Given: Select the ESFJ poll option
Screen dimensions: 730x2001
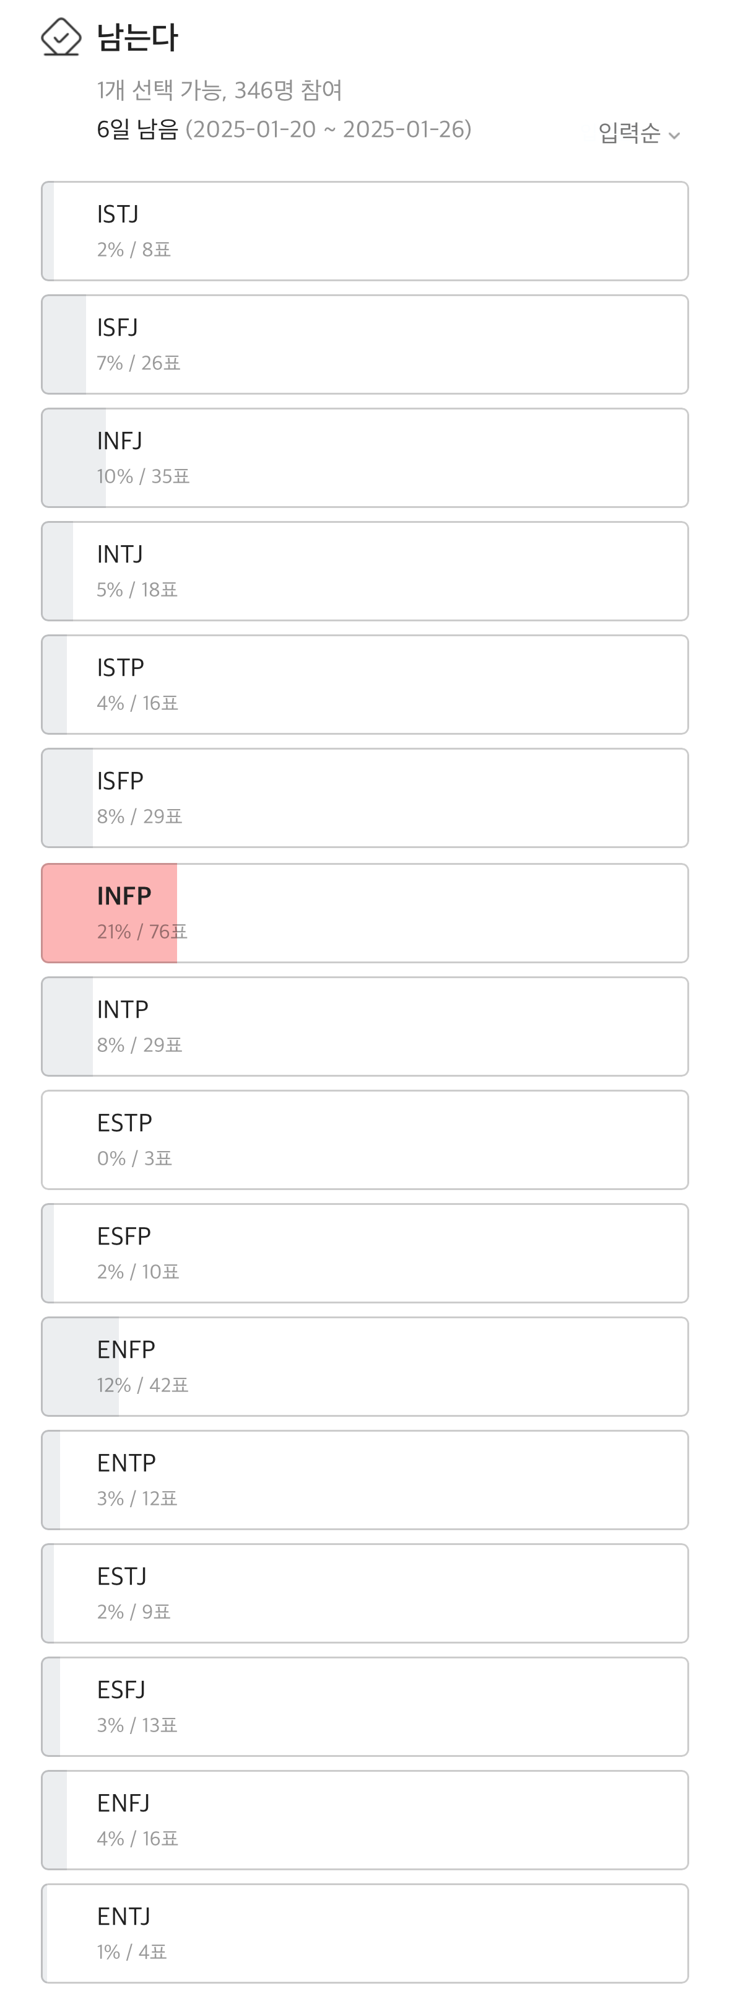Looking at the screenshot, I should (x=365, y=1707).
